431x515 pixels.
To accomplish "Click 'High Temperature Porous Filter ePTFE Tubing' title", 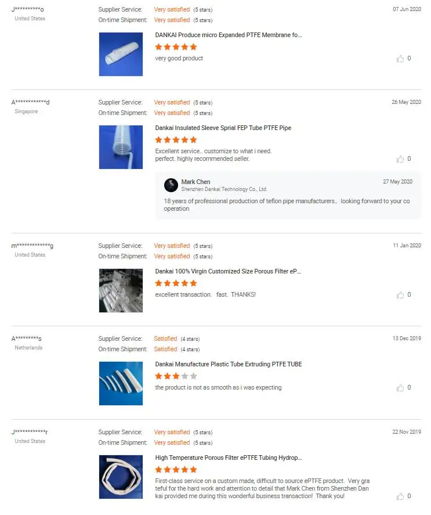I will [229, 458].
